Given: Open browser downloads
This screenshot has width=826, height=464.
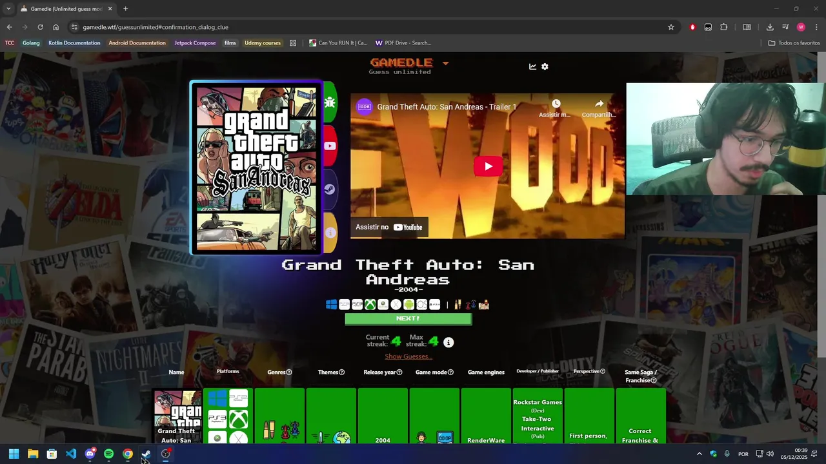Looking at the screenshot, I should click(770, 27).
